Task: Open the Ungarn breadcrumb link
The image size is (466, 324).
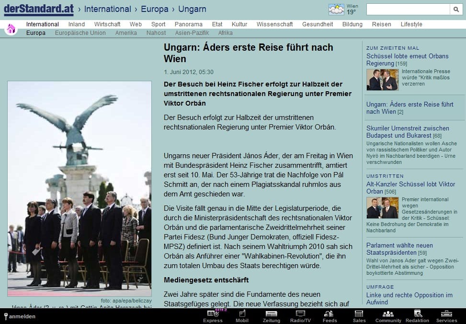Action: click(192, 9)
